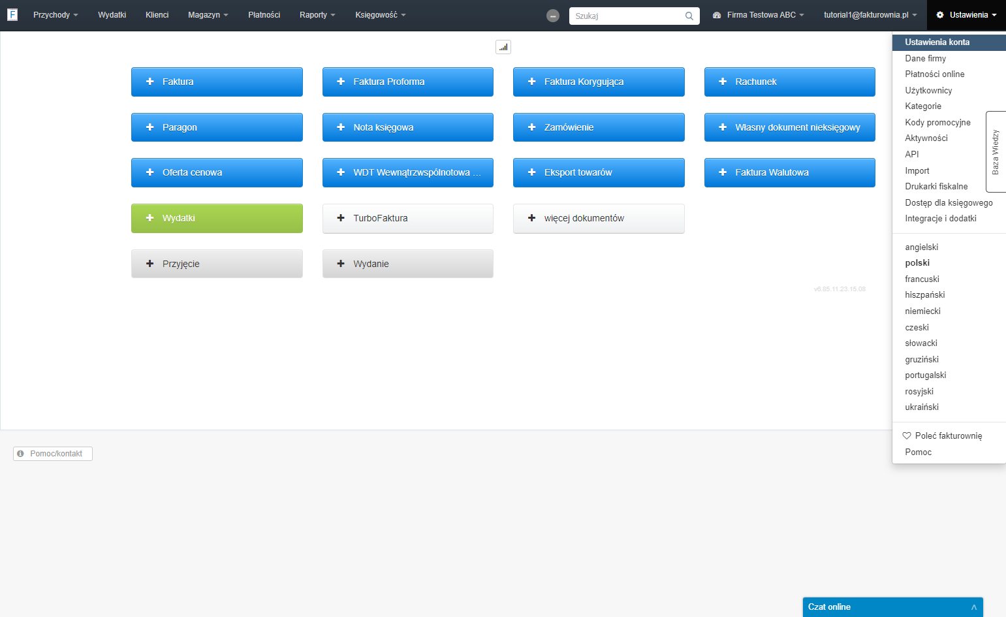
Task: Click the plus icon on więcej dokumentów
Action: (531, 218)
